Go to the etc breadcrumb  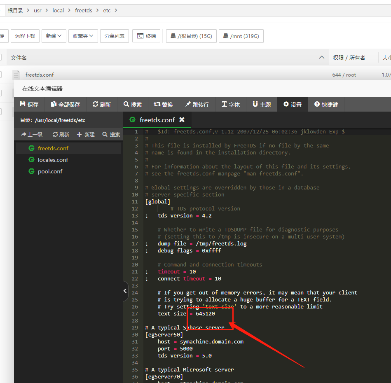107,10
